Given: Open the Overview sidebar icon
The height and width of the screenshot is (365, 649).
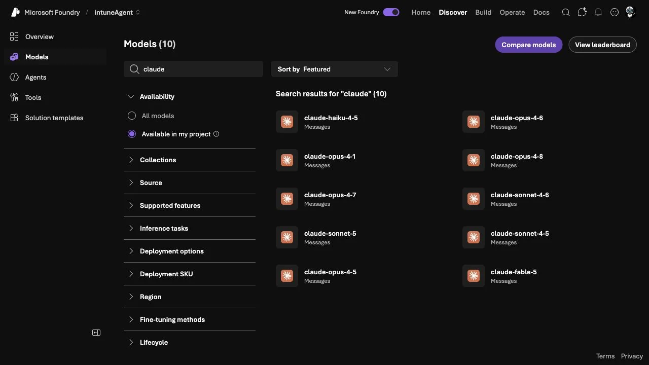Looking at the screenshot, I should click(14, 36).
